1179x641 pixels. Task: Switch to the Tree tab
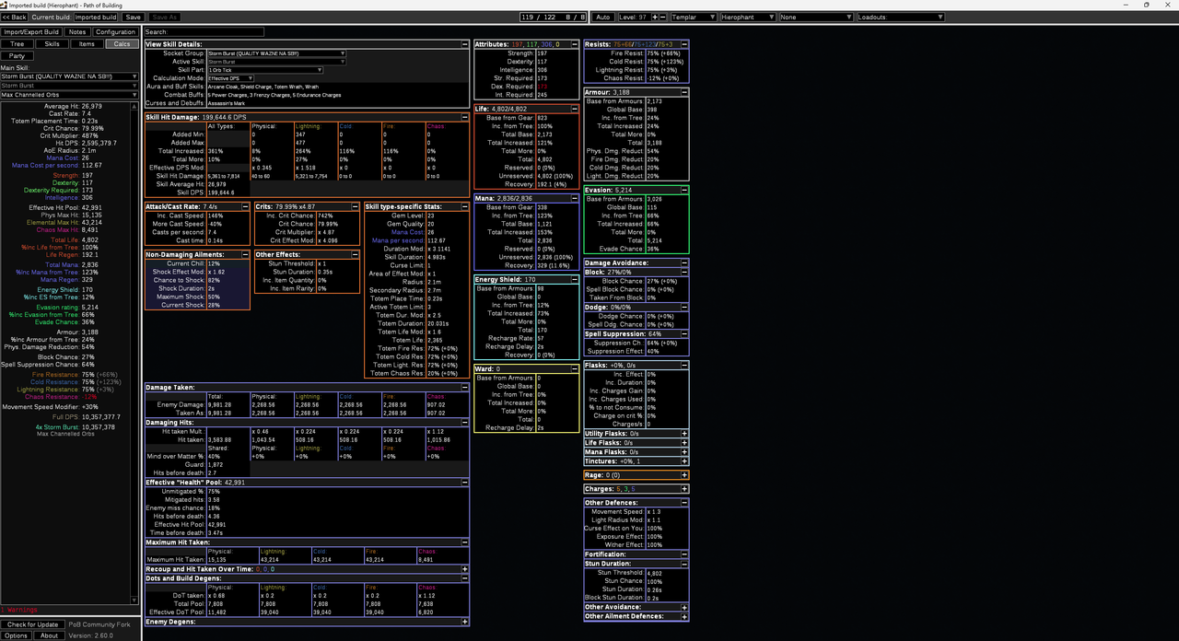[17, 44]
